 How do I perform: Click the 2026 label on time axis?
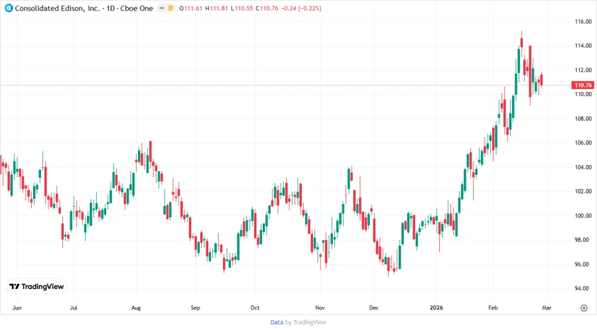pyautogui.click(x=436, y=307)
